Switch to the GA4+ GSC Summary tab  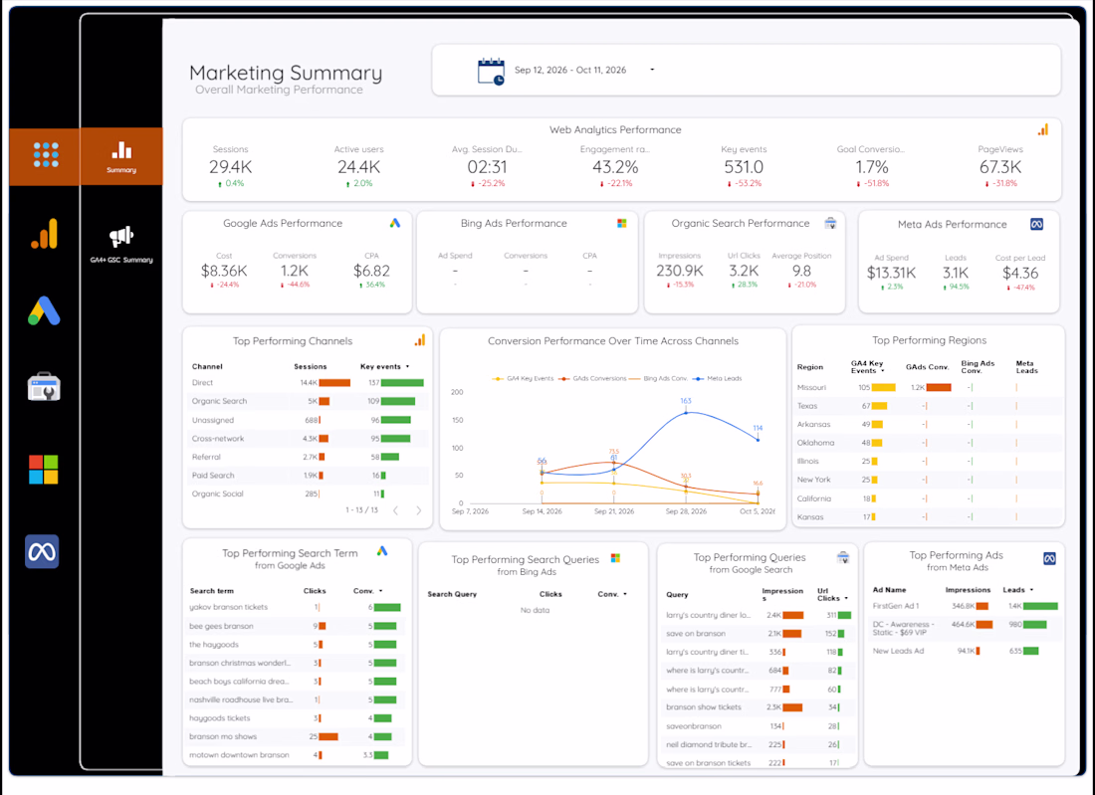pyautogui.click(x=121, y=245)
